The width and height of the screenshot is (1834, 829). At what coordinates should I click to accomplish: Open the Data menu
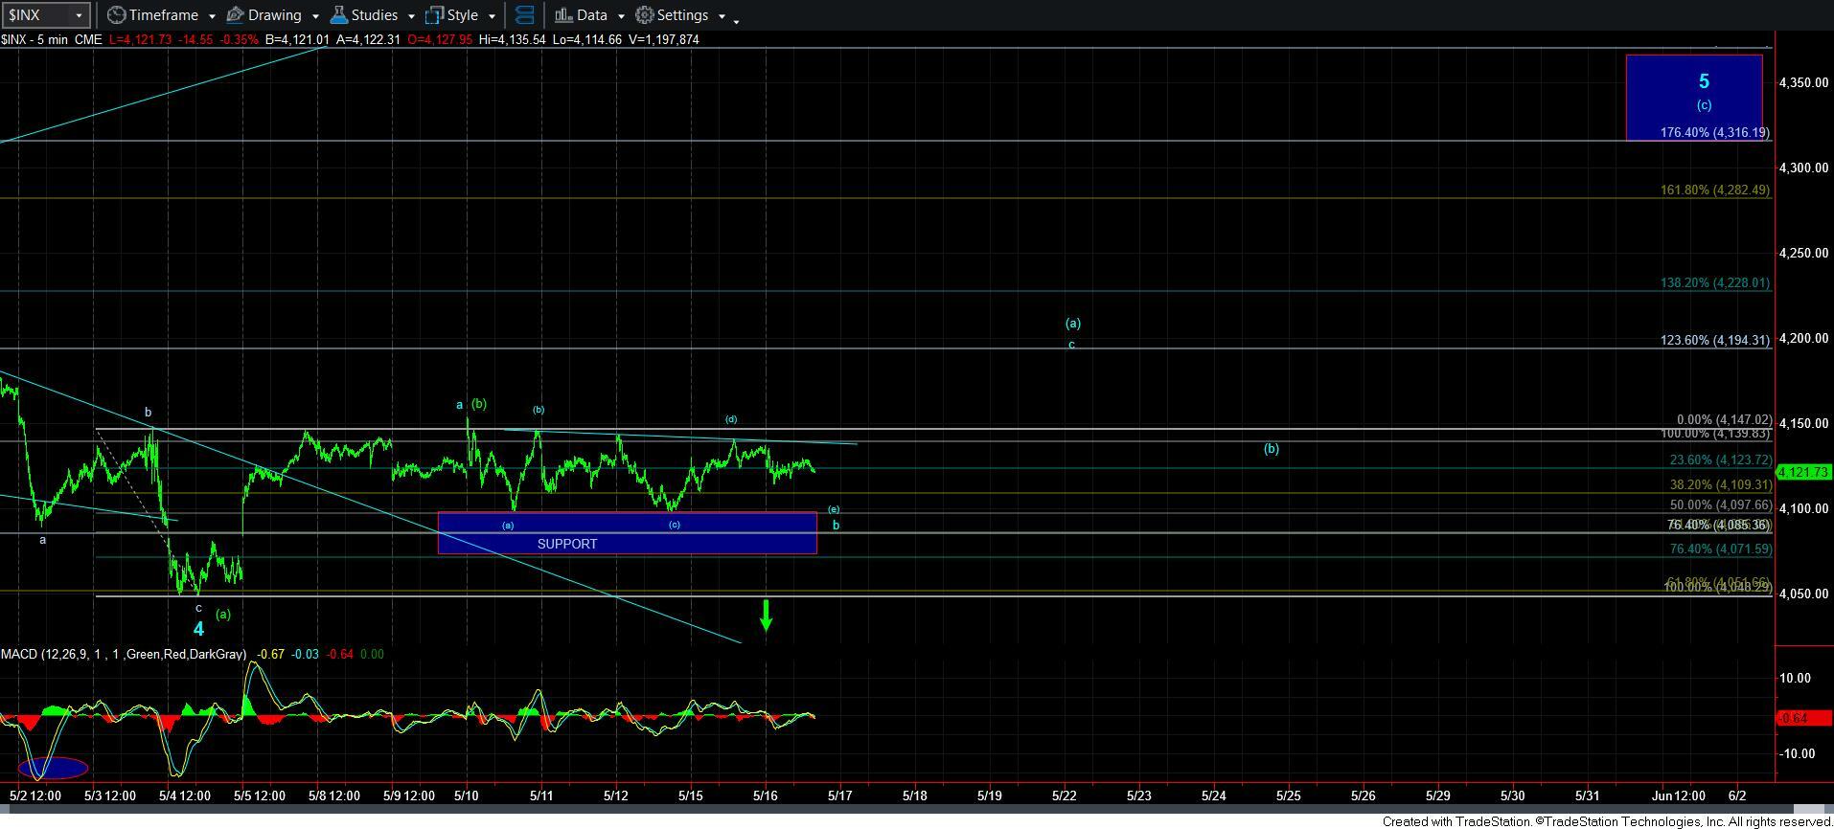pos(590,15)
